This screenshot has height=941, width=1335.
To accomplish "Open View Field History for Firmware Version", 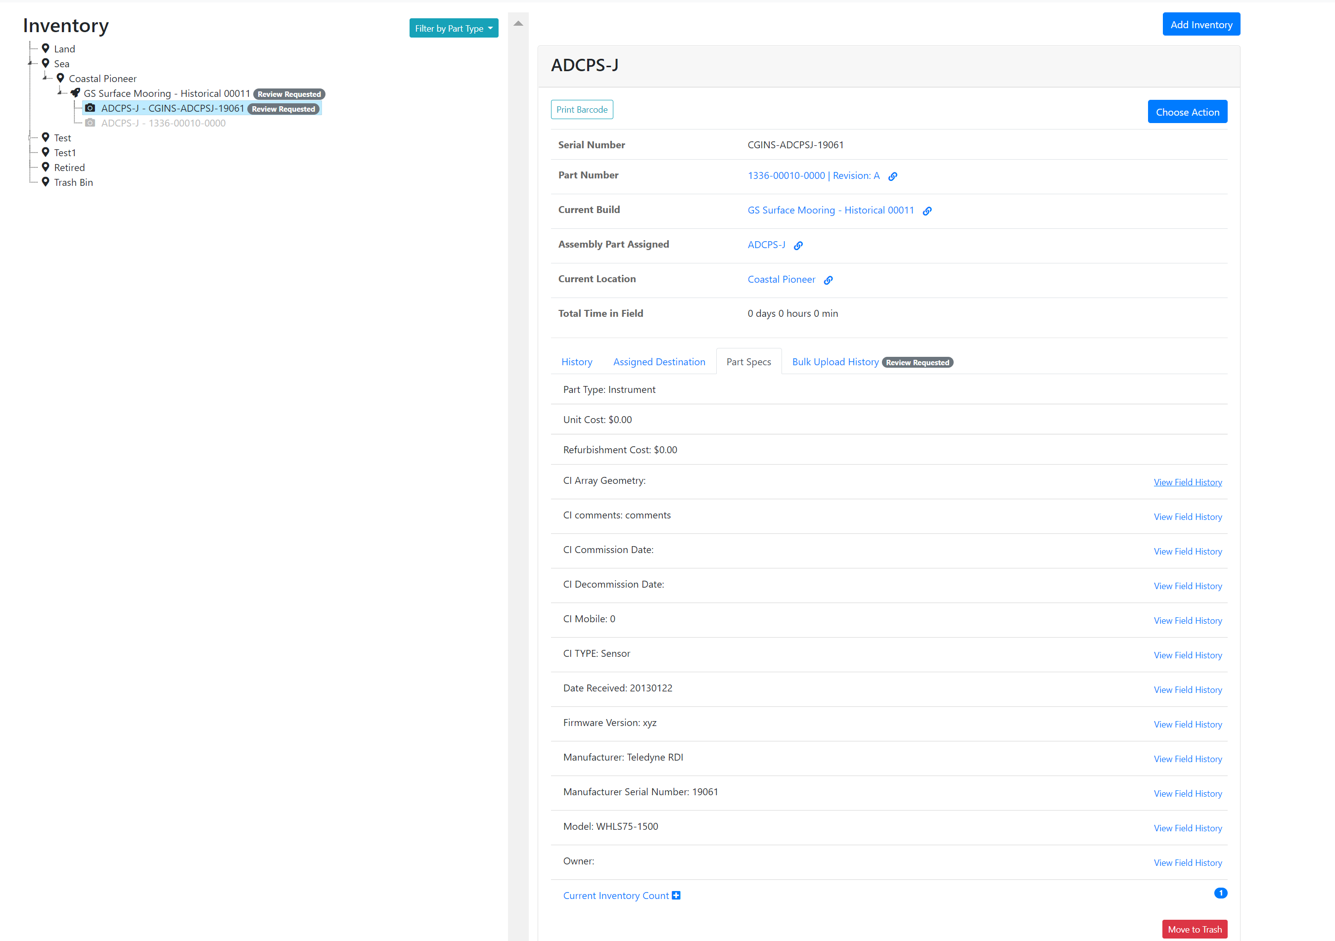I will (1187, 725).
